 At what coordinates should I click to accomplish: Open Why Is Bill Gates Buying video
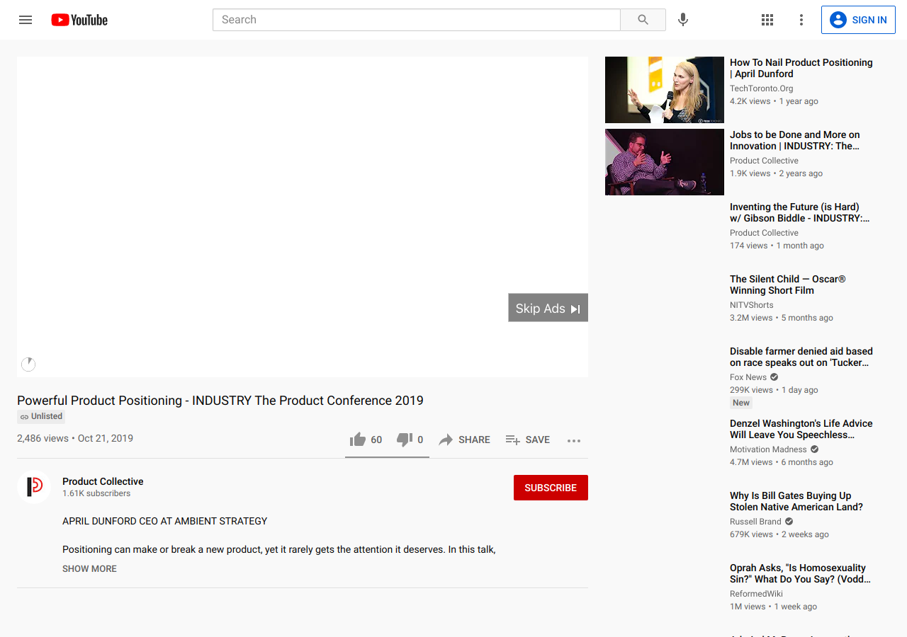[x=796, y=501]
